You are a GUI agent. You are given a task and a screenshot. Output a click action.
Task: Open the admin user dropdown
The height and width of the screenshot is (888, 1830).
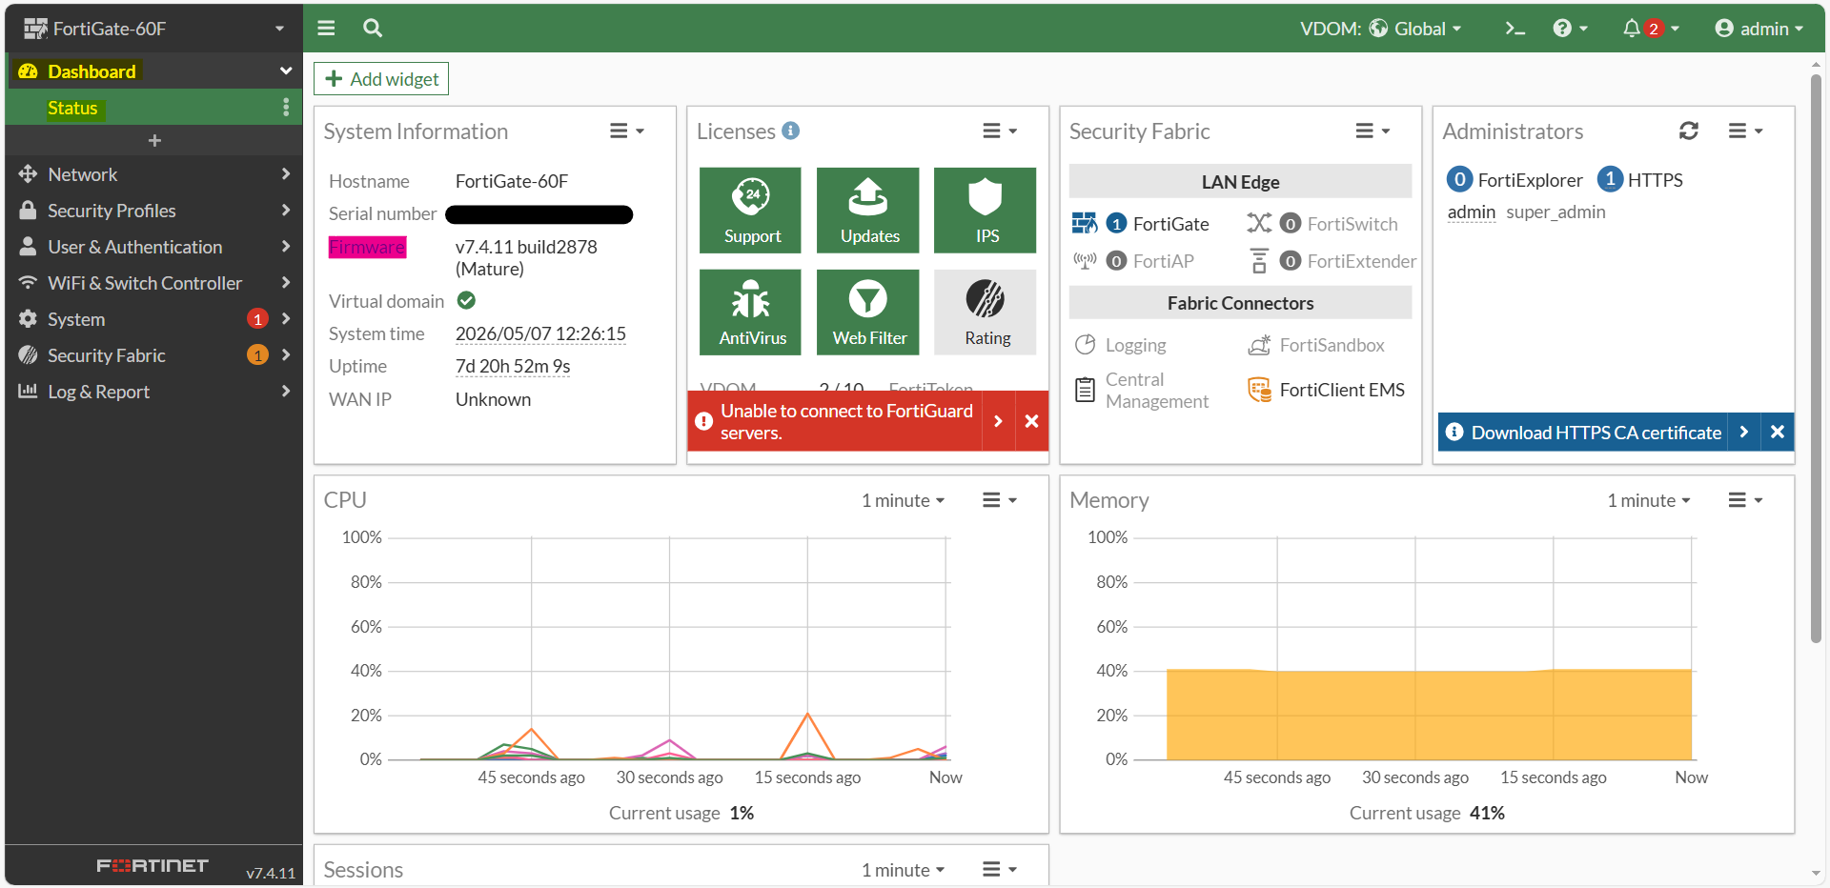point(1759,29)
